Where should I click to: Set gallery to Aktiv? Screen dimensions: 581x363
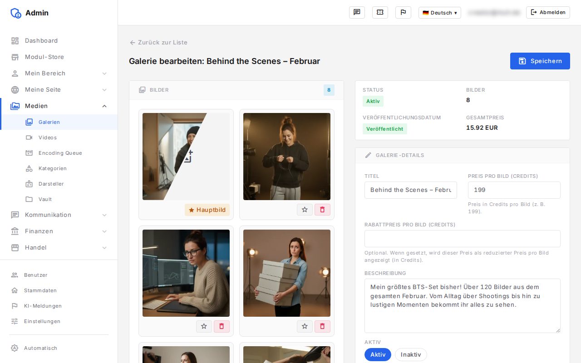tap(378, 355)
